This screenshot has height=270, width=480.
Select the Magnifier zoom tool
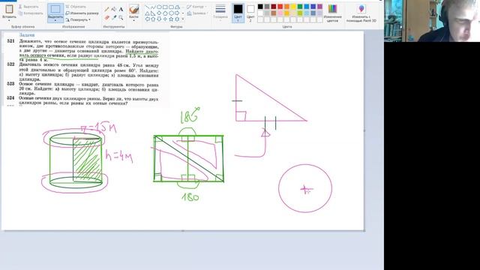[x=121, y=18]
